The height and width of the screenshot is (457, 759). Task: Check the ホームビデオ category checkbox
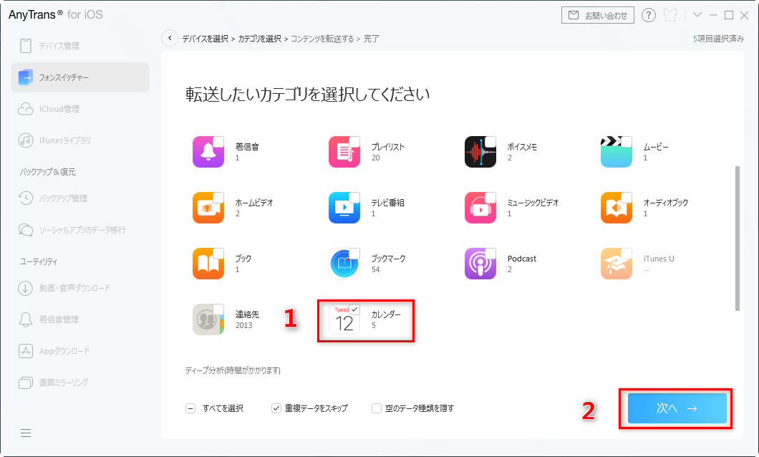tap(218, 198)
